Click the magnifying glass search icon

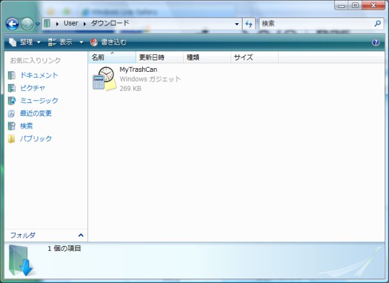pos(377,24)
